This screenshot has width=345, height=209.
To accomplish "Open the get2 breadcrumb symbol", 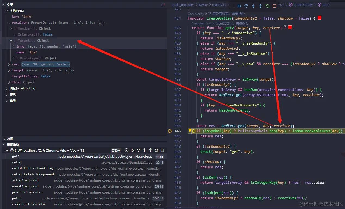I will [x=326, y=5].
